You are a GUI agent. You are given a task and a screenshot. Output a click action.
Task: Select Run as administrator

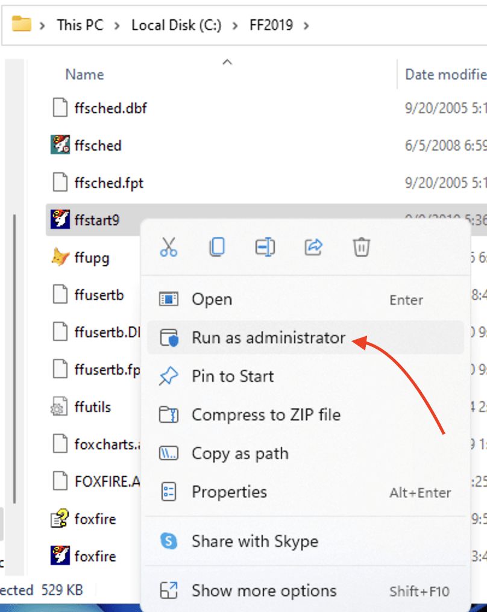point(306,337)
